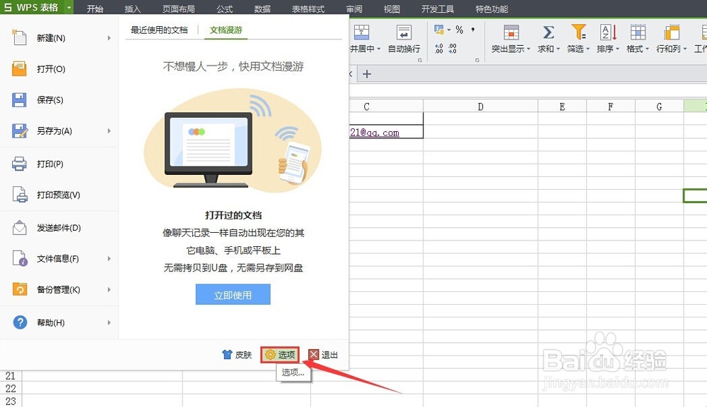Image resolution: width=707 pixels, height=407 pixels.
Task: Click the Save As icon
Action: click(x=19, y=131)
